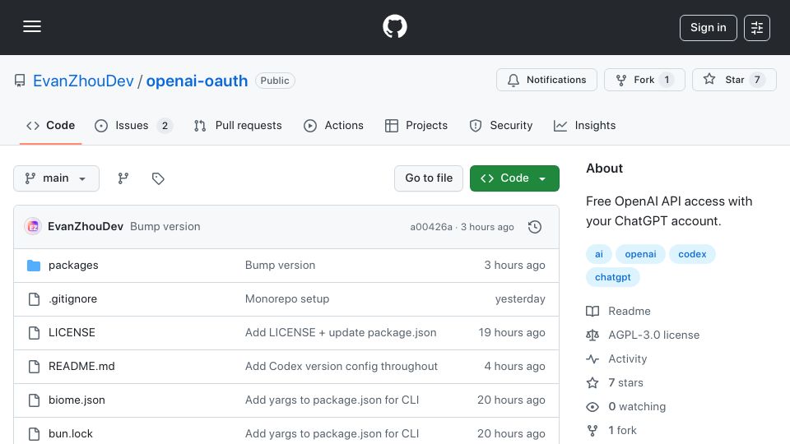
Task: Open the README.md file
Action: tap(81, 367)
